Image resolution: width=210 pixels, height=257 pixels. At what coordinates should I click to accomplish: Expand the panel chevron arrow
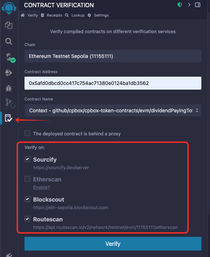click(189, 5)
